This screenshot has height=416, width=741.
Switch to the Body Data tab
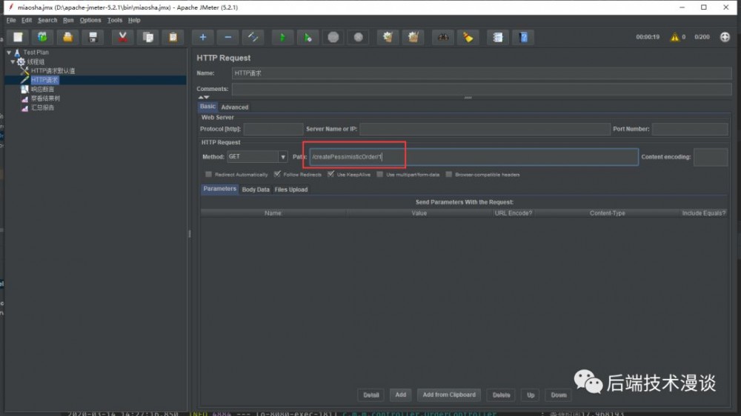point(256,189)
